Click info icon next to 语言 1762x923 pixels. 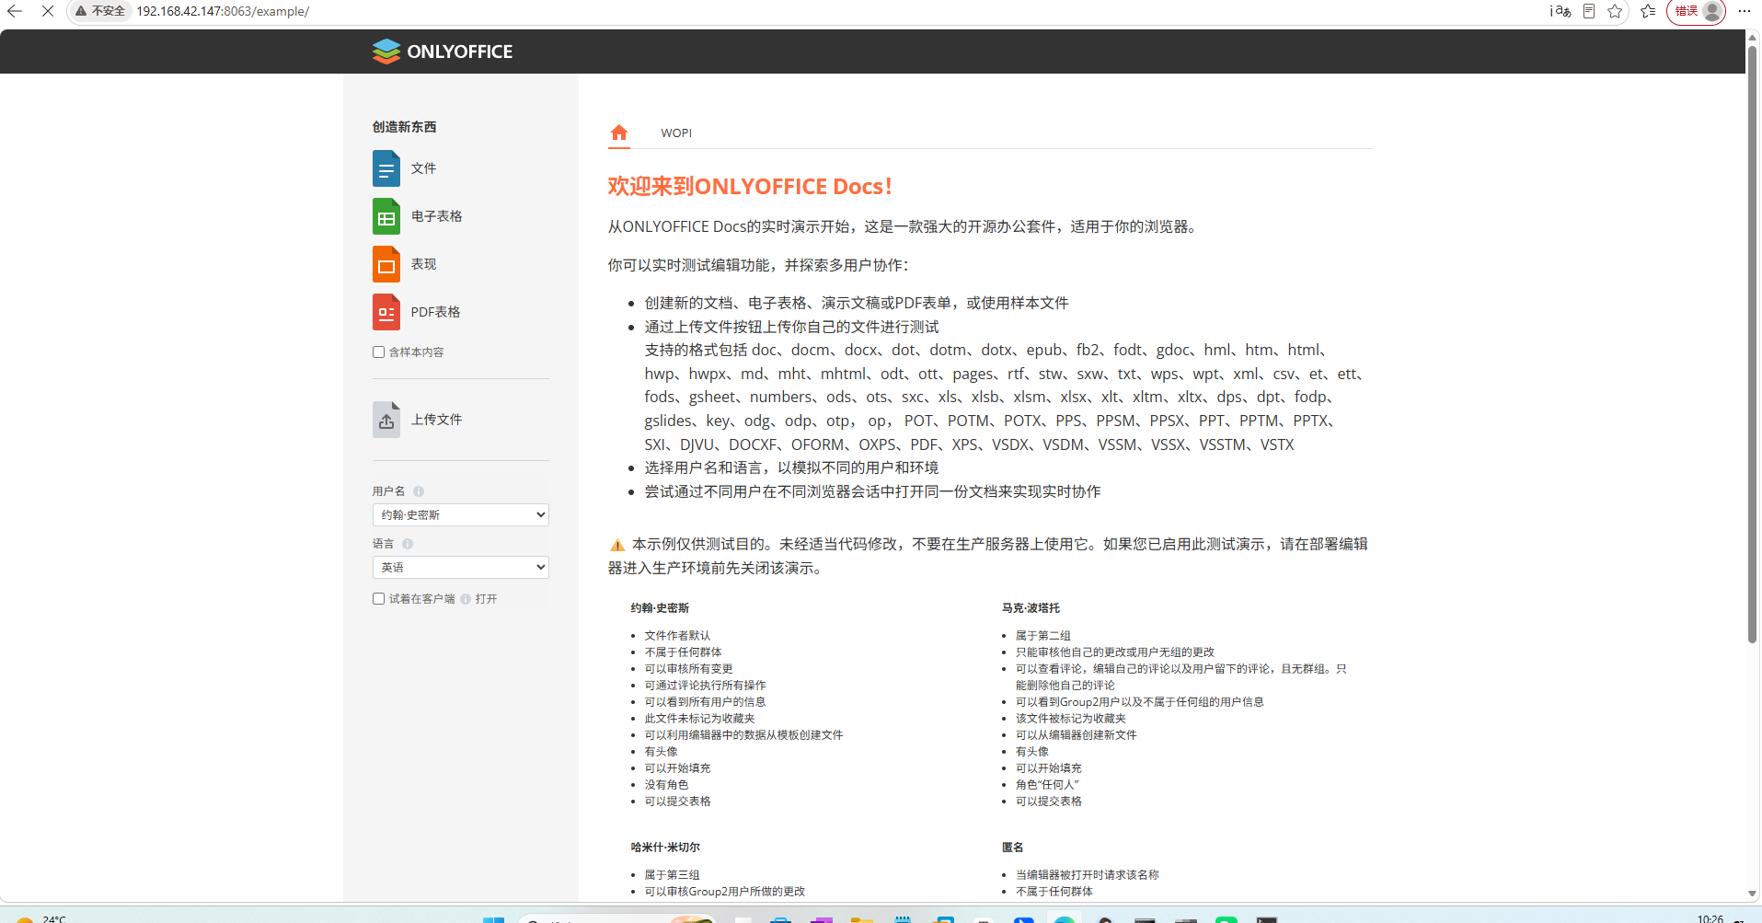tap(408, 544)
